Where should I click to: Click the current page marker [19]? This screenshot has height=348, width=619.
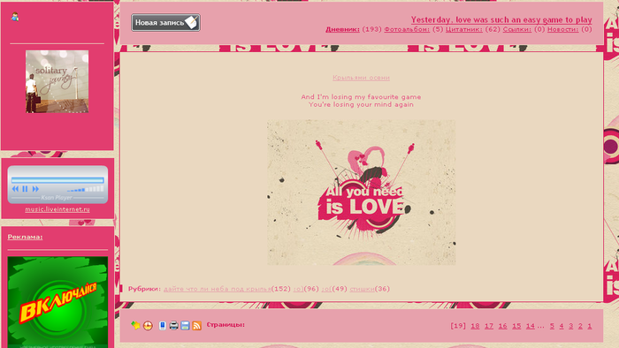(x=458, y=326)
